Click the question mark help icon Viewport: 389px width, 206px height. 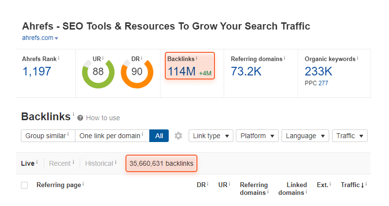(80, 118)
